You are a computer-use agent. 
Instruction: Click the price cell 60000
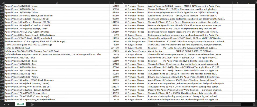point(114,67)
